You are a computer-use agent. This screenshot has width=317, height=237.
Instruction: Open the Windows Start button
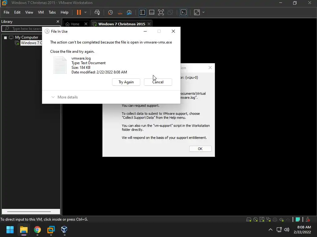10,230
